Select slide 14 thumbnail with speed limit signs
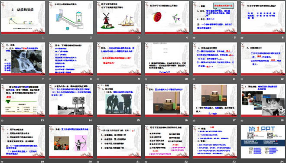 tap(71, 100)
